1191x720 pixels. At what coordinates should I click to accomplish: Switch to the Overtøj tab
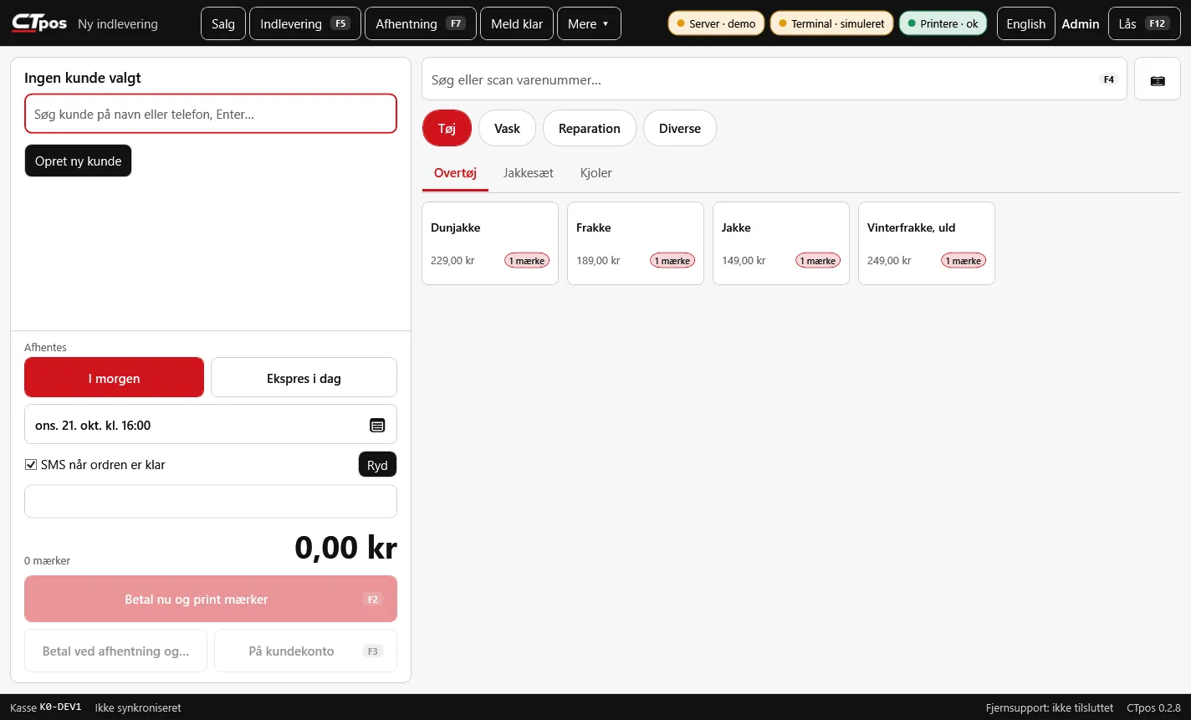click(455, 173)
